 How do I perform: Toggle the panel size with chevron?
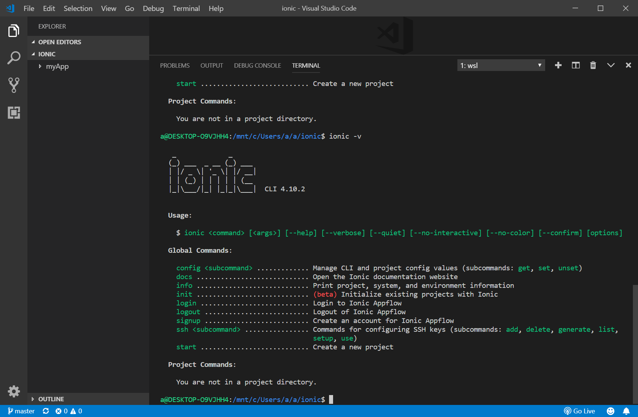(611, 65)
